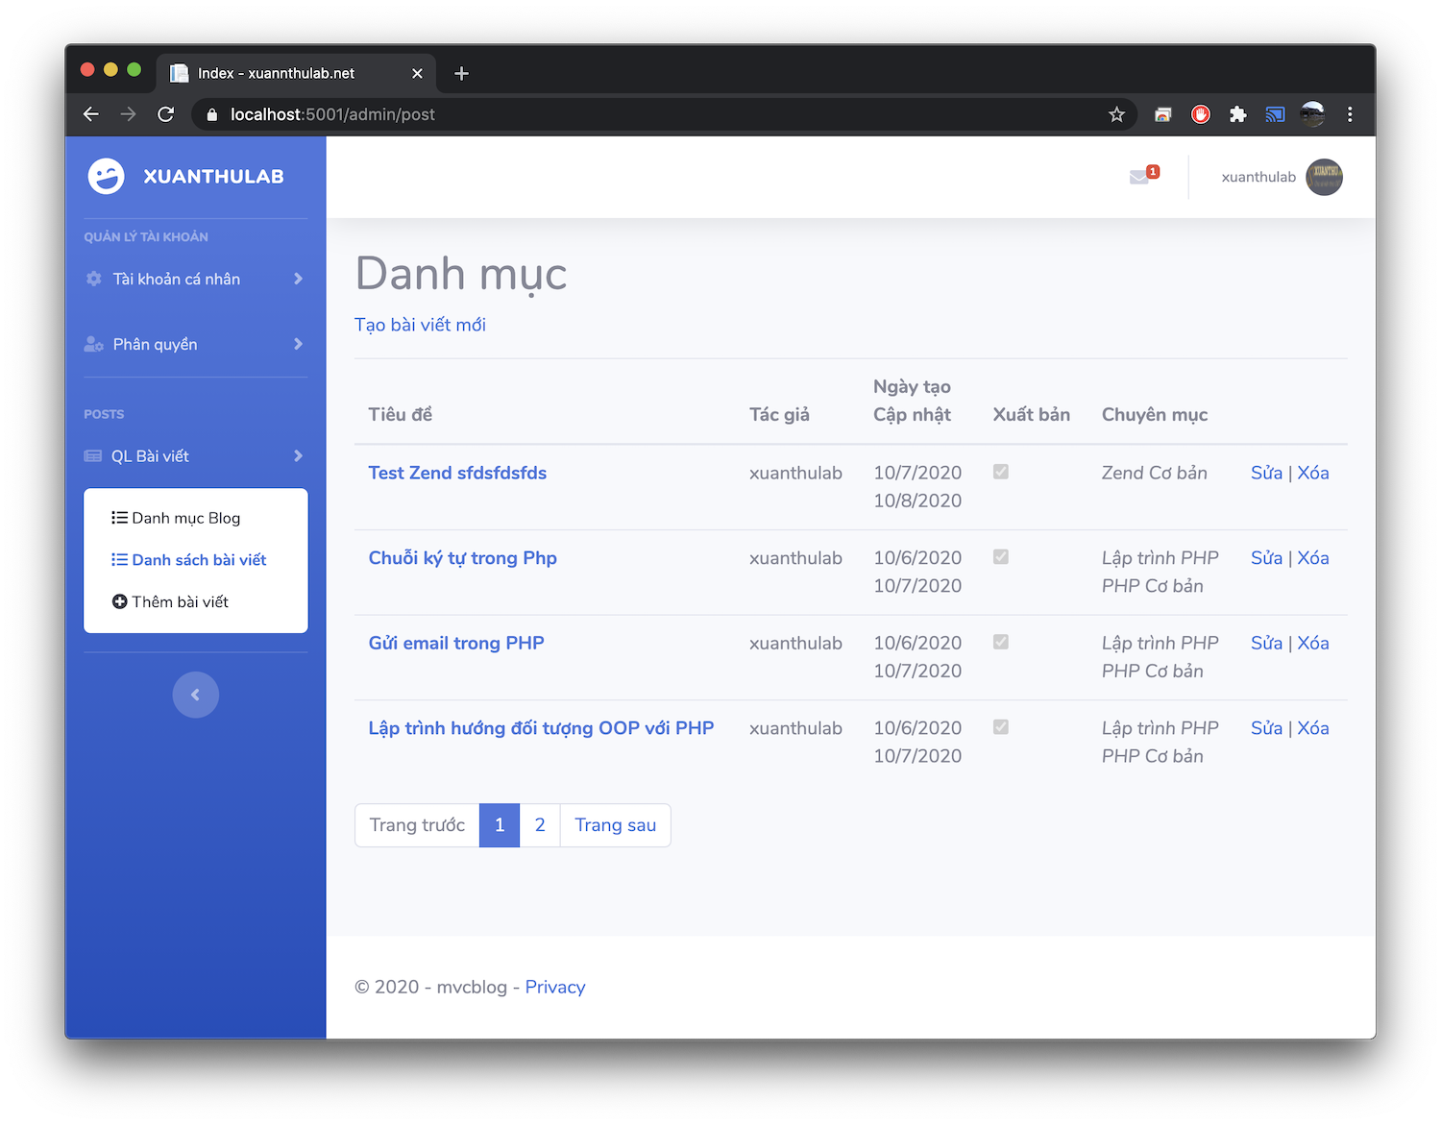This screenshot has width=1441, height=1125.
Task: Click the Tạo bài viết mới link
Action: pyautogui.click(x=420, y=325)
